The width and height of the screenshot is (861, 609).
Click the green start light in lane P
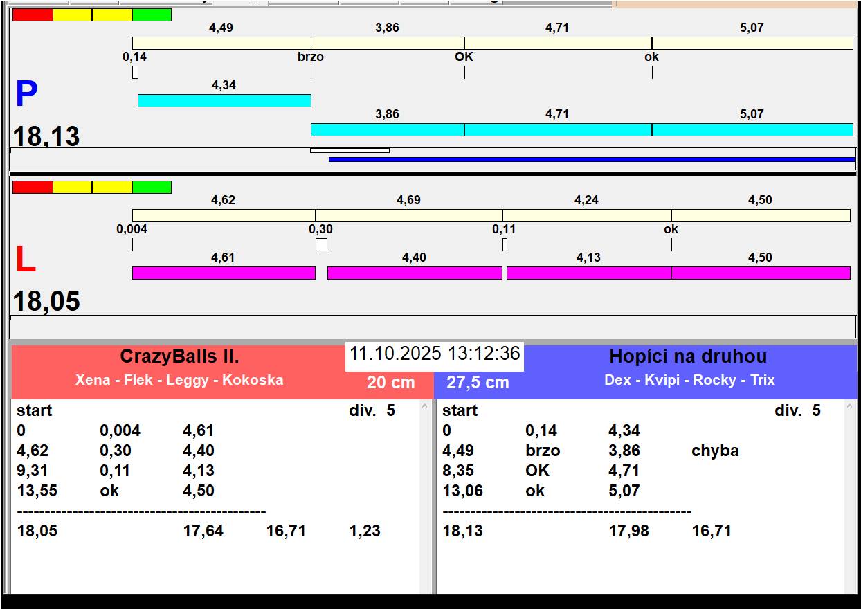point(152,15)
